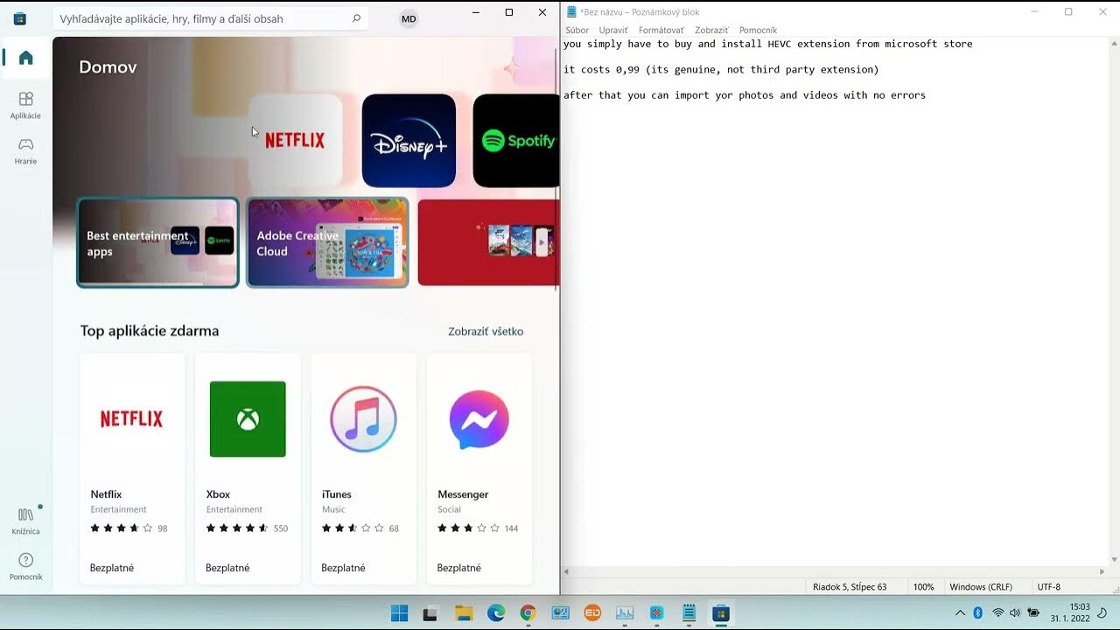The width and height of the screenshot is (1120, 630).
Task: Open Zobraziť menu in Notepad
Action: (711, 30)
